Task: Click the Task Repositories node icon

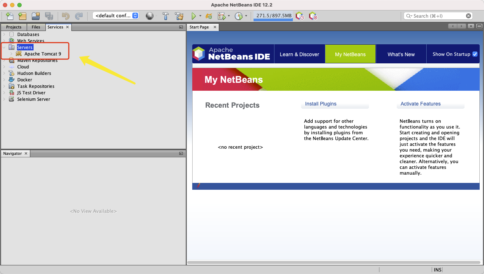Action: [x=12, y=86]
